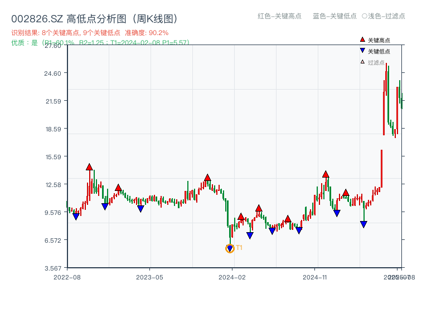This screenshot has width=446, height=334.
Task: Click the 2024-02 x-axis date label
Action: coord(232,277)
